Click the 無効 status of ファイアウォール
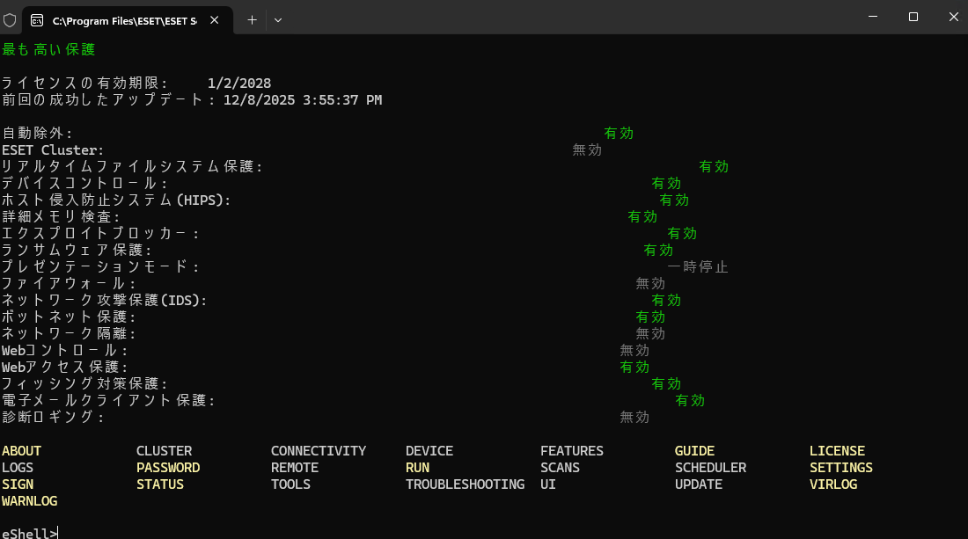This screenshot has height=539, width=968. click(650, 283)
